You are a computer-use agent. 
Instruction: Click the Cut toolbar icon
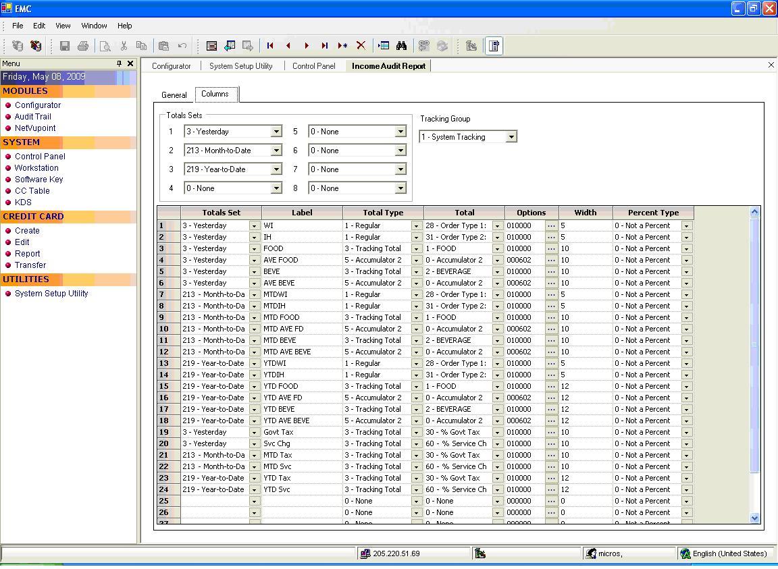coord(124,45)
